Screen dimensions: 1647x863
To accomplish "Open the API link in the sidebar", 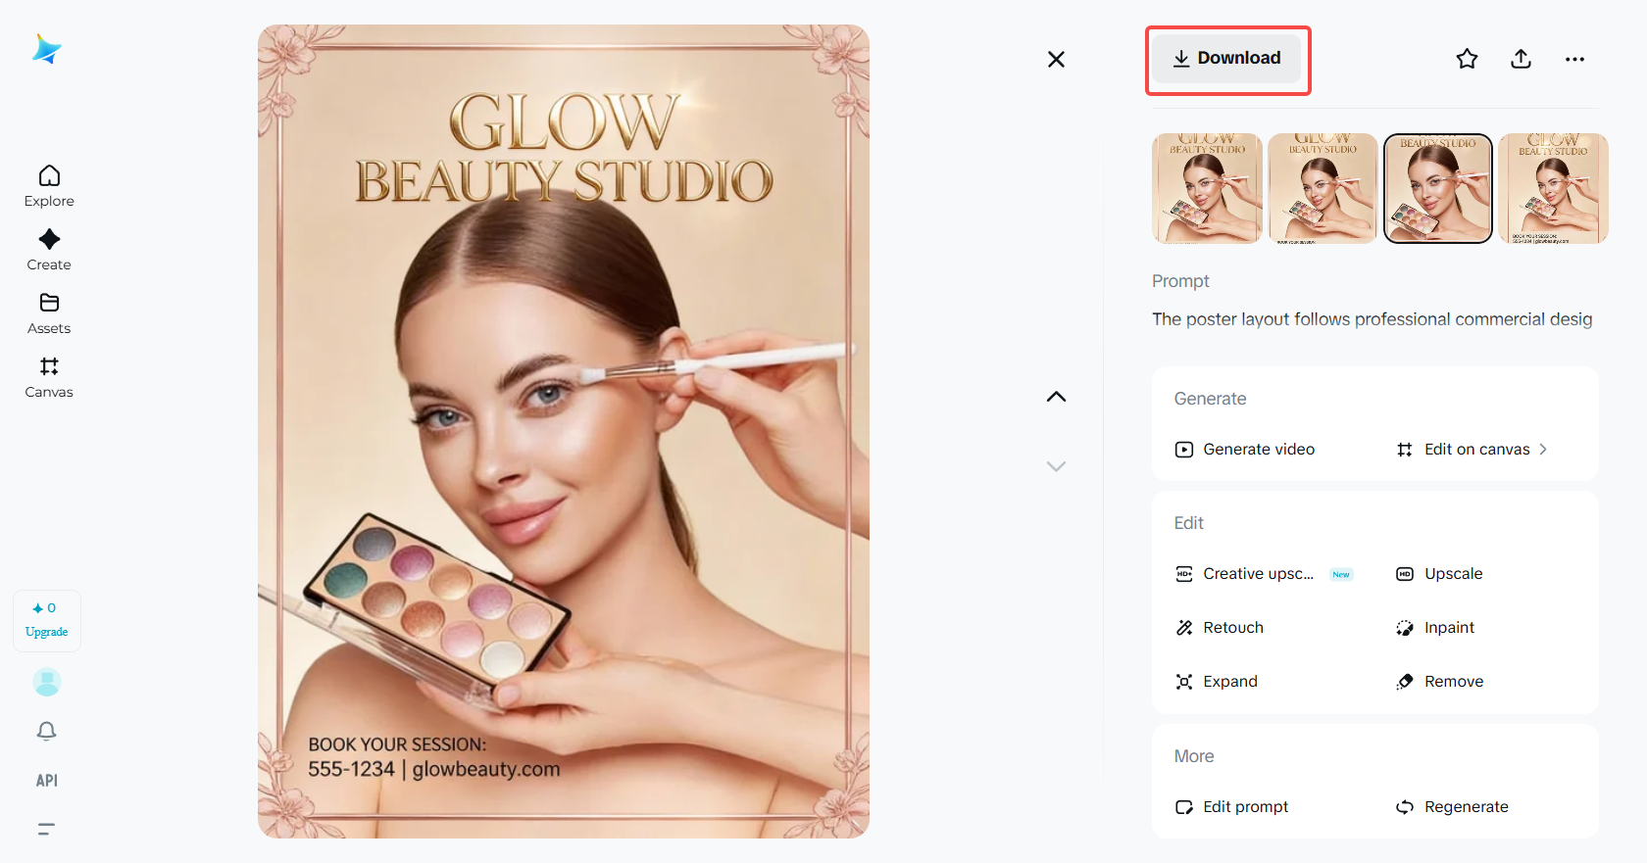I will tap(47, 781).
